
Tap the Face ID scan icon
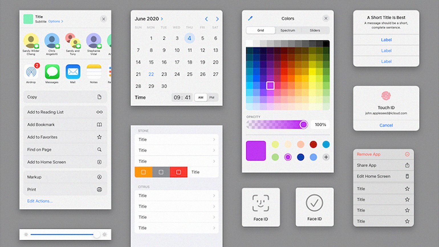(261, 203)
